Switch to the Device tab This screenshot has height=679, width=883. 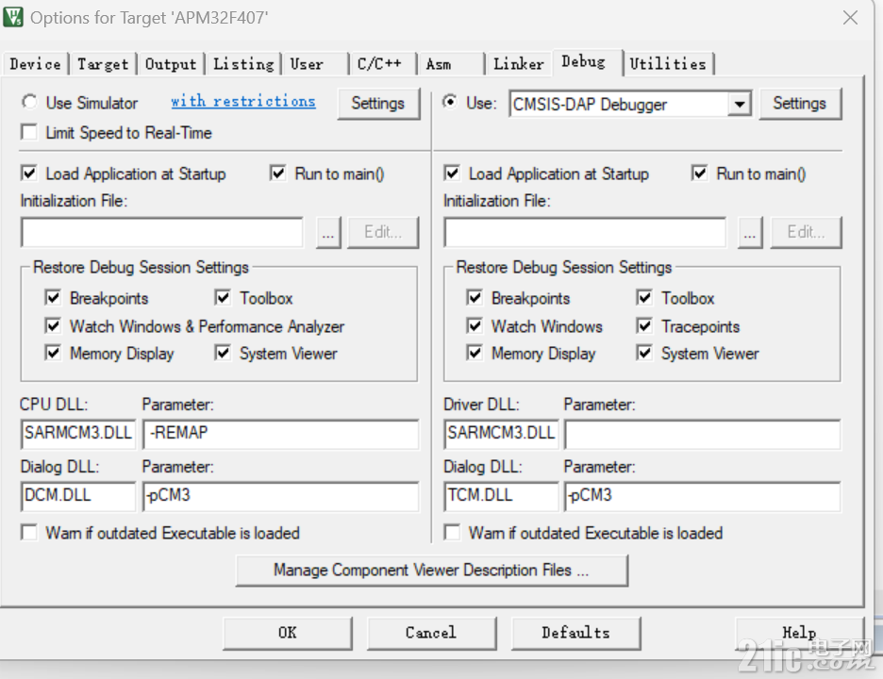pyautogui.click(x=35, y=63)
